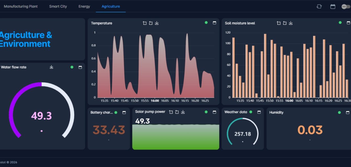
Task: Click the first rotate icon on Temperature
Action: (x=145, y=23)
